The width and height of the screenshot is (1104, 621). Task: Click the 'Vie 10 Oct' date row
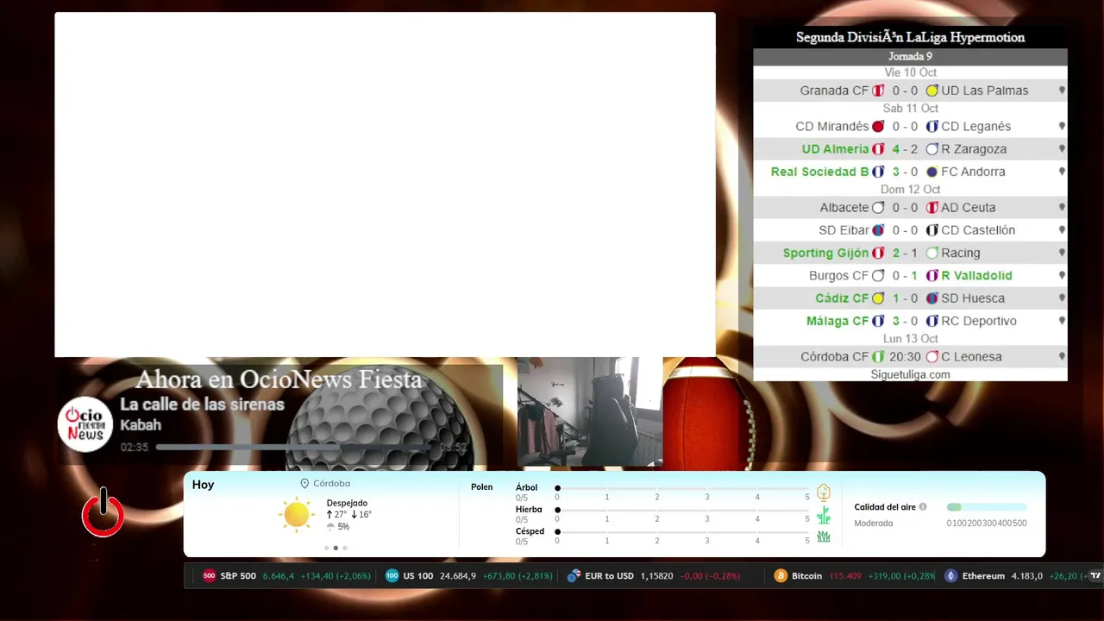click(910, 72)
